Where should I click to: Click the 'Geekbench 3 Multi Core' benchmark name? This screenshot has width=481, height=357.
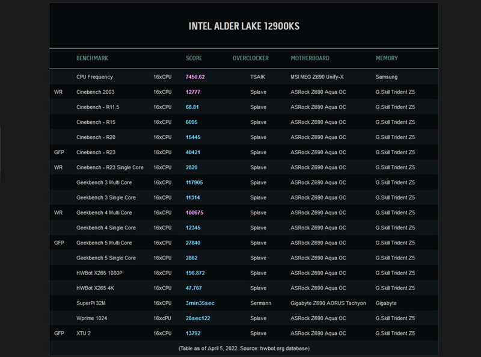tap(104, 182)
